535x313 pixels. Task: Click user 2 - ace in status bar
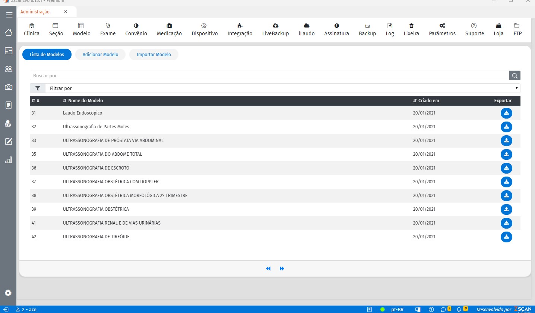[x=26, y=309]
